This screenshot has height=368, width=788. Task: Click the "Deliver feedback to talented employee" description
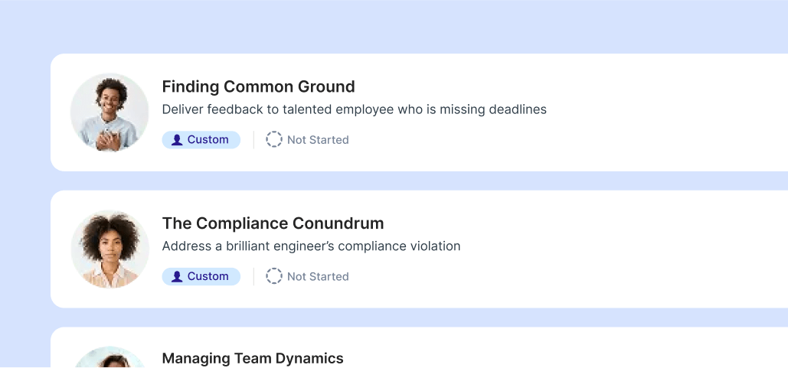(354, 109)
